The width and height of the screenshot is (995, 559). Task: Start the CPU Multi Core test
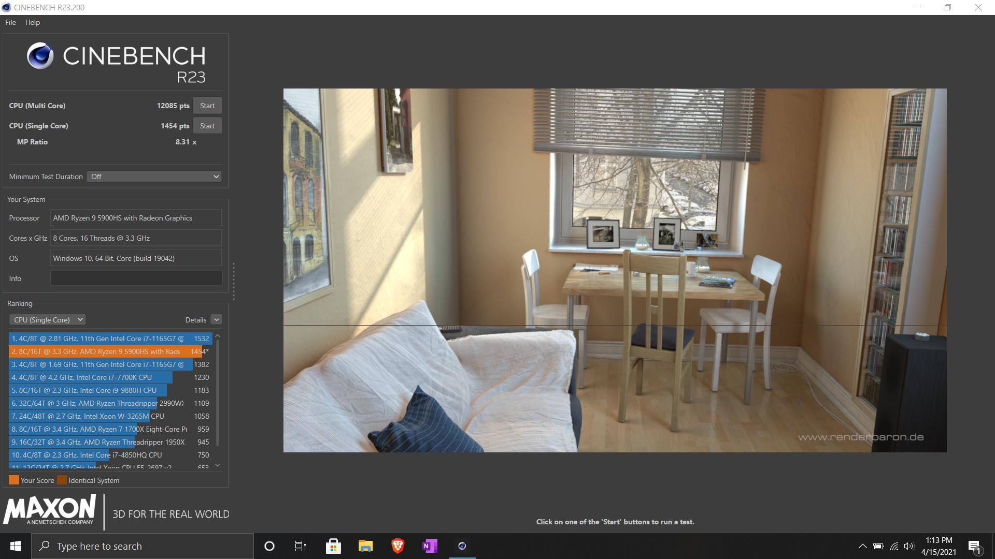coord(207,106)
